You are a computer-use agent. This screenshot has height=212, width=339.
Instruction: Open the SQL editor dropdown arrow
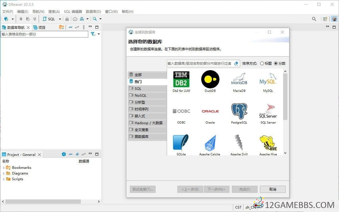point(60,19)
